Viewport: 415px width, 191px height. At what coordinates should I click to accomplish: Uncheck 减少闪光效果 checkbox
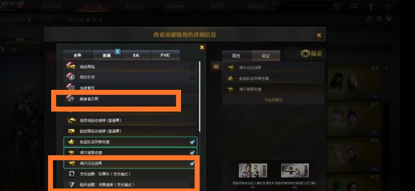click(x=192, y=164)
